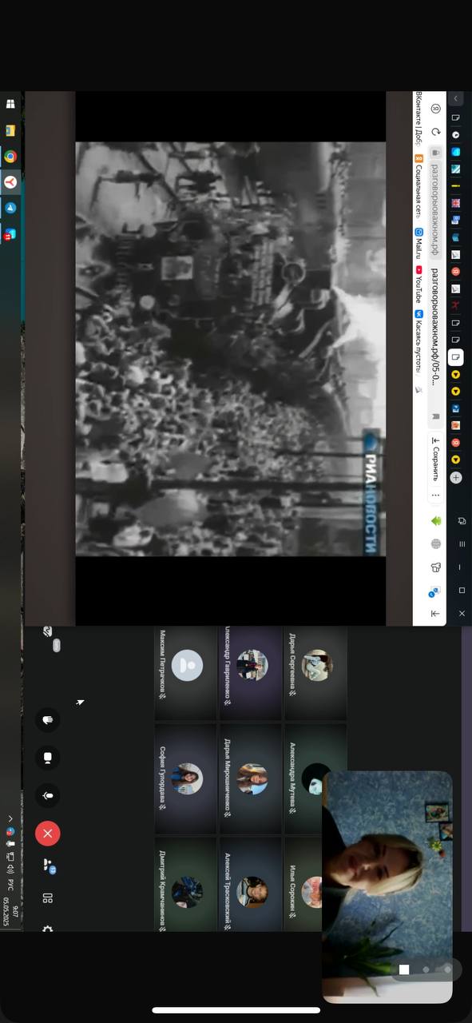Click the РУС language indicator in tray
Image resolution: width=472 pixels, height=1023 pixels.
coord(10,884)
